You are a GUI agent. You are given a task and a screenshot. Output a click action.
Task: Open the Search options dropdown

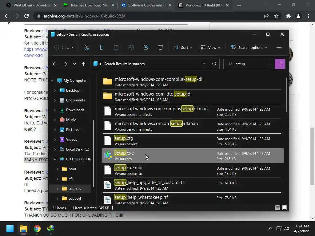click(249, 48)
